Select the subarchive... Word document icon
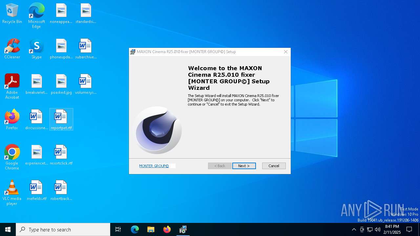 (x=86, y=49)
